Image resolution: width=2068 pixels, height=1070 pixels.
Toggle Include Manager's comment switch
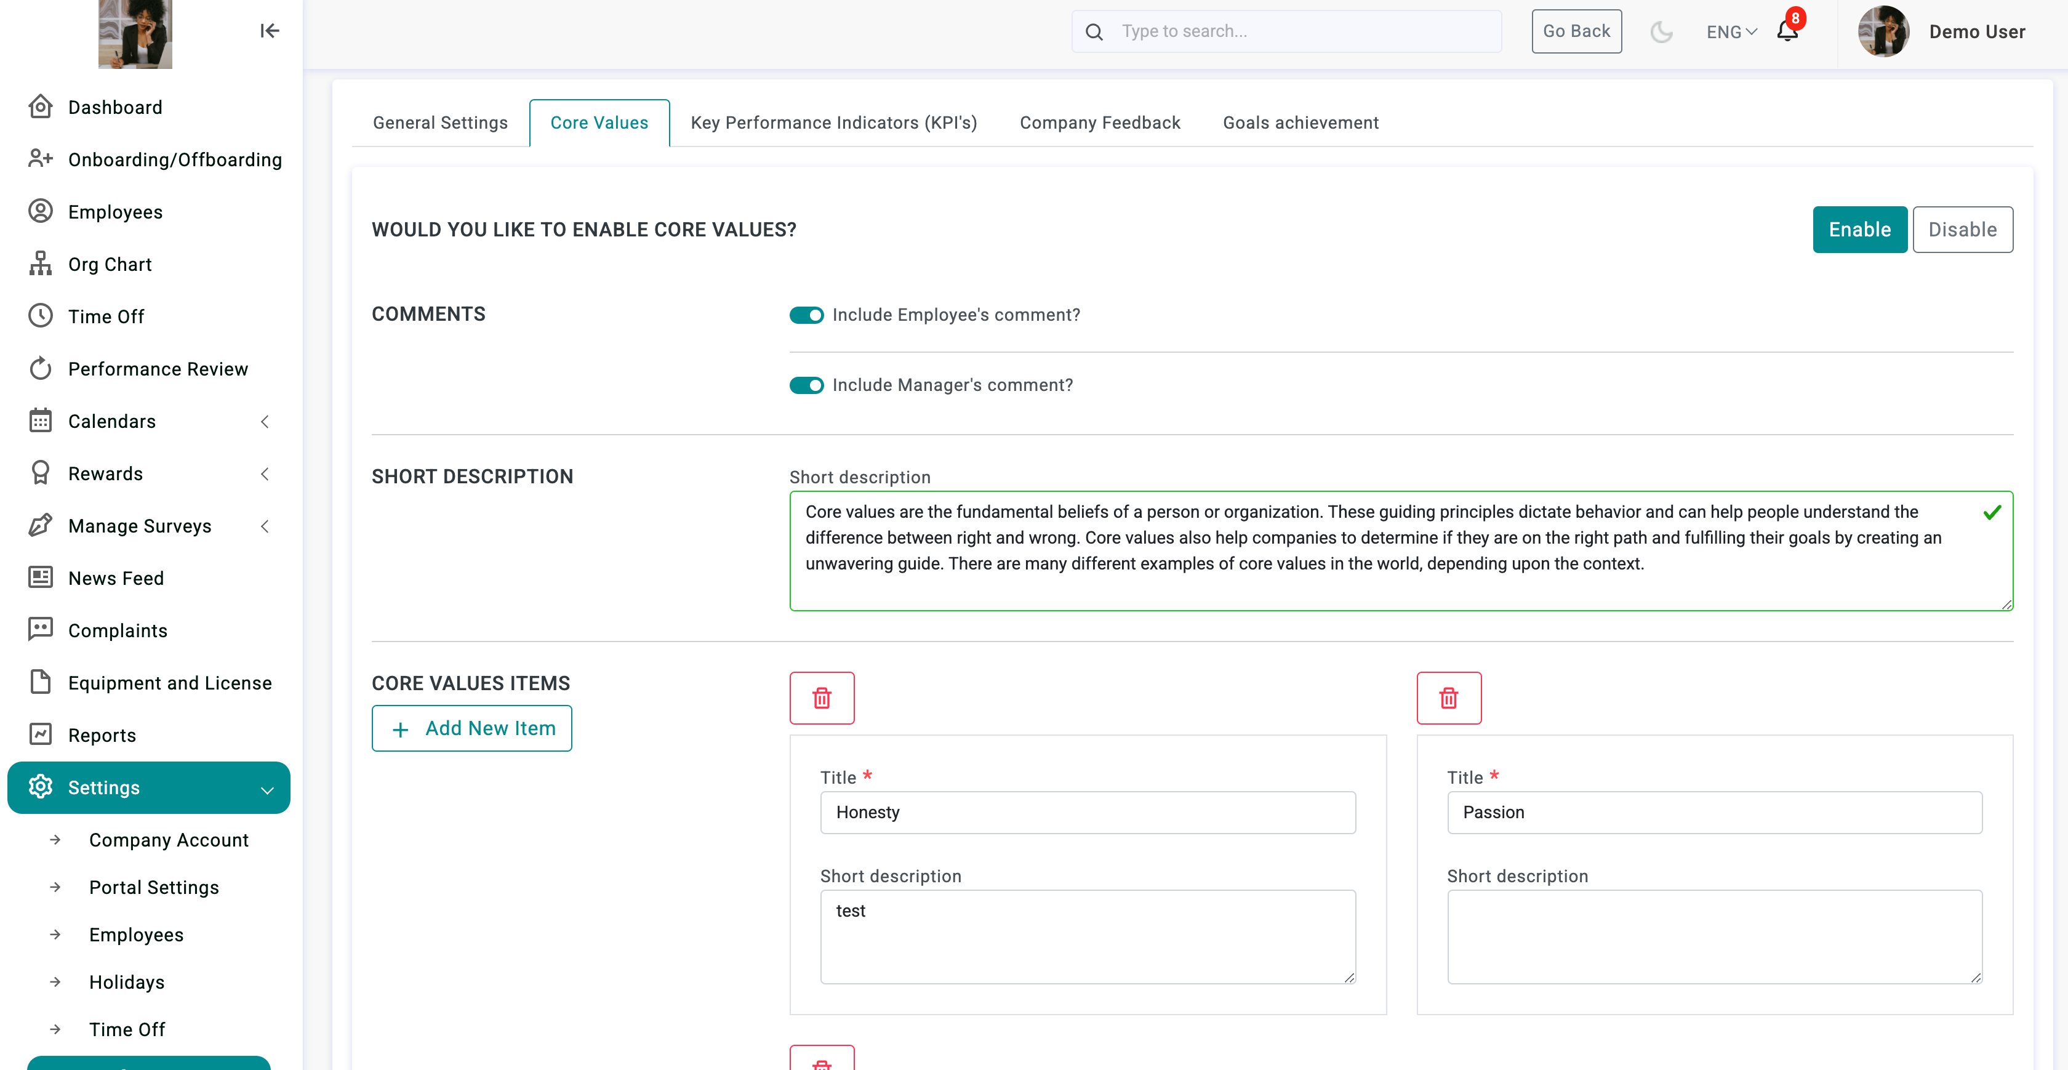click(x=806, y=385)
